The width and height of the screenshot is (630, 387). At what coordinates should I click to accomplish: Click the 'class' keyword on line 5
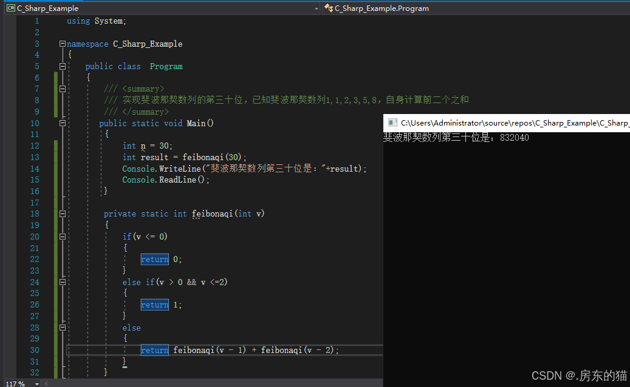coord(129,66)
